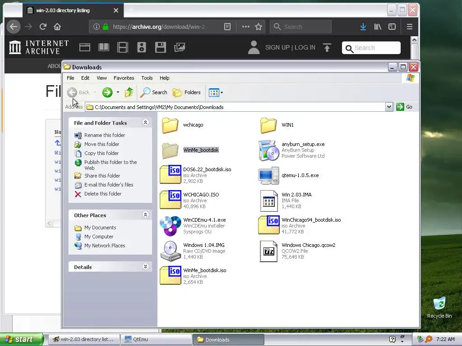Go to My Computer in Other Places

(x=99, y=237)
